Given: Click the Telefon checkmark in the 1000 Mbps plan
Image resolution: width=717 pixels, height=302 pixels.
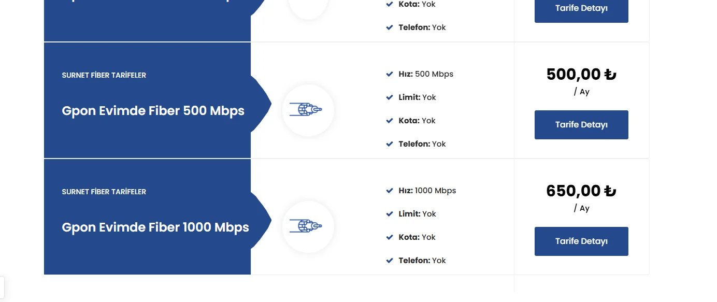Looking at the screenshot, I should [x=390, y=261].
